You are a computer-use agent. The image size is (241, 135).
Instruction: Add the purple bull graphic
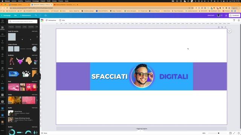pyautogui.click(x=20, y=61)
